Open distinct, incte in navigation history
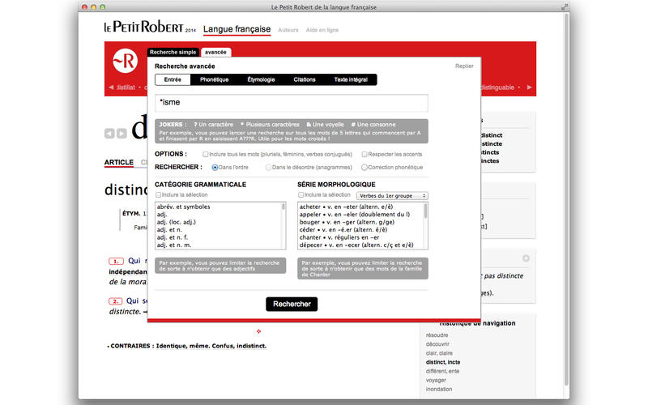 click(x=443, y=362)
